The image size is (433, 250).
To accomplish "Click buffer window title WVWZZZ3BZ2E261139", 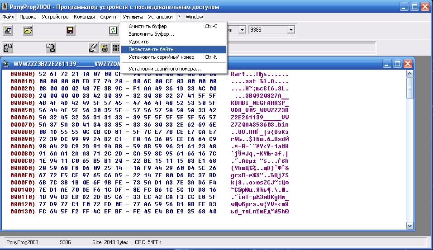I will 45,64.
